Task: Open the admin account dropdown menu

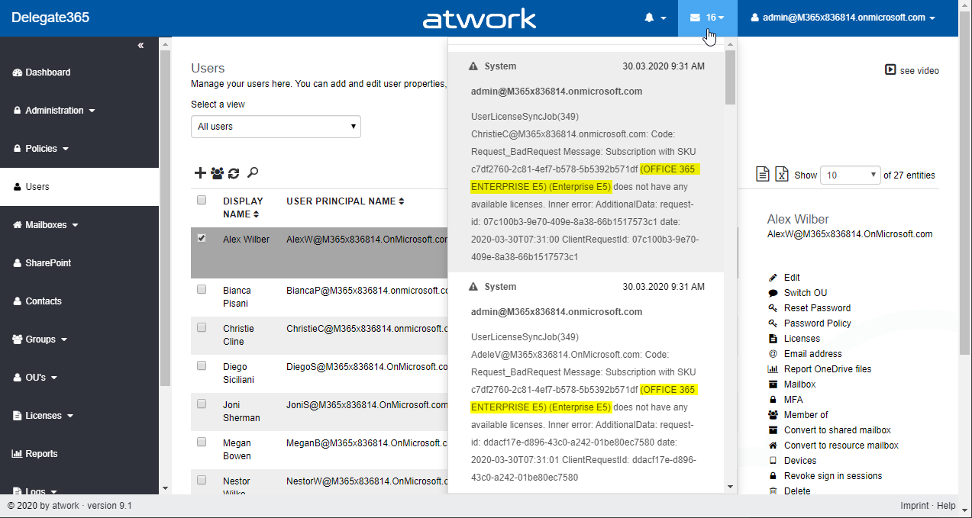Action: 843,18
